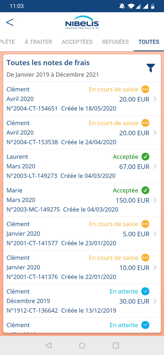Image resolution: width=164 pixels, height=355 pixels.
Task: Open expense note N°2001-CT-141376
Action: point(82,267)
